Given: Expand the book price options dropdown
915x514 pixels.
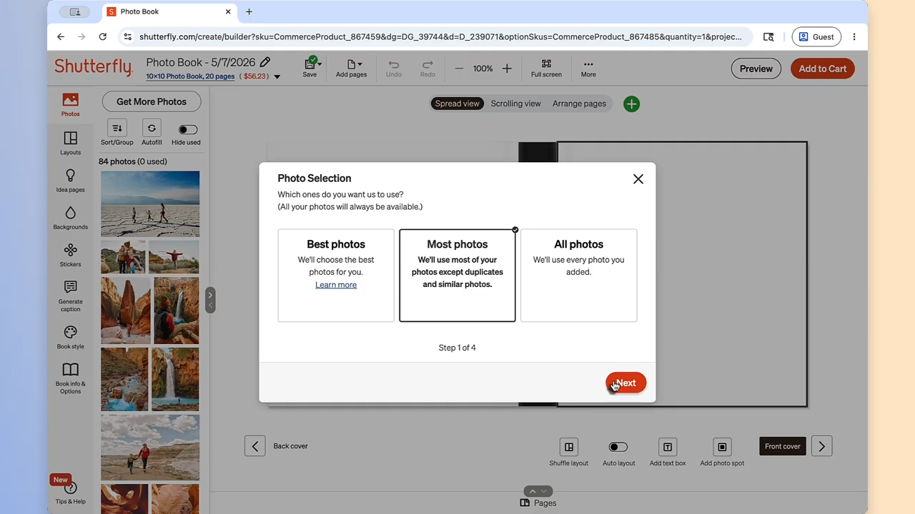Looking at the screenshot, I should click(277, 76).
